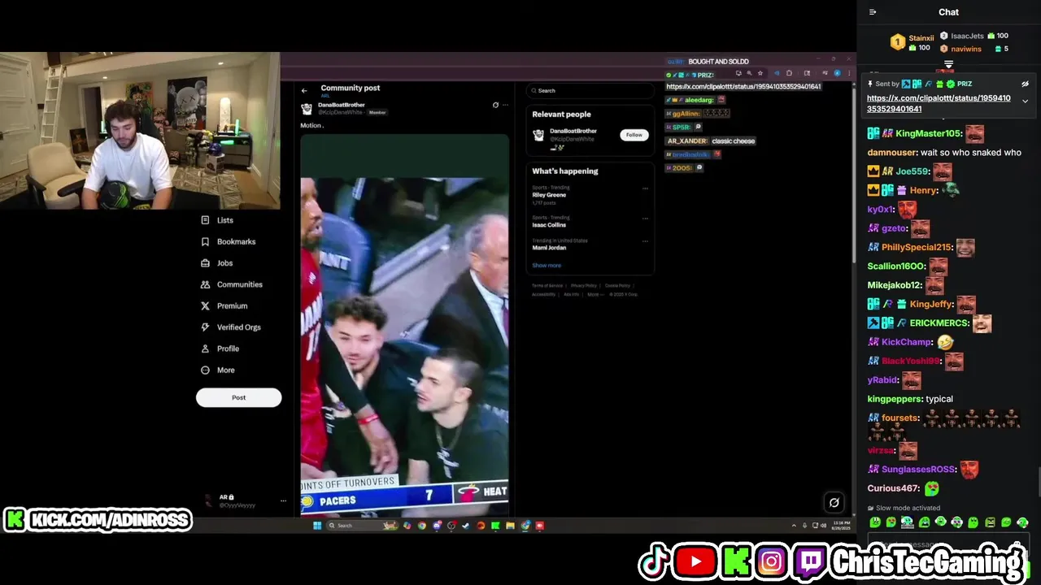
Task: Open Communities in X sidebar
Action: pyautogui.click(x=232, y=284)
